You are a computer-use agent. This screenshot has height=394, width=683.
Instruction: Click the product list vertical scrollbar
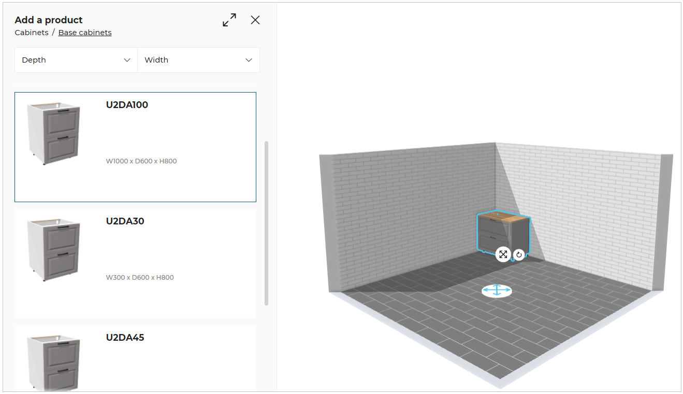(267, 222)
